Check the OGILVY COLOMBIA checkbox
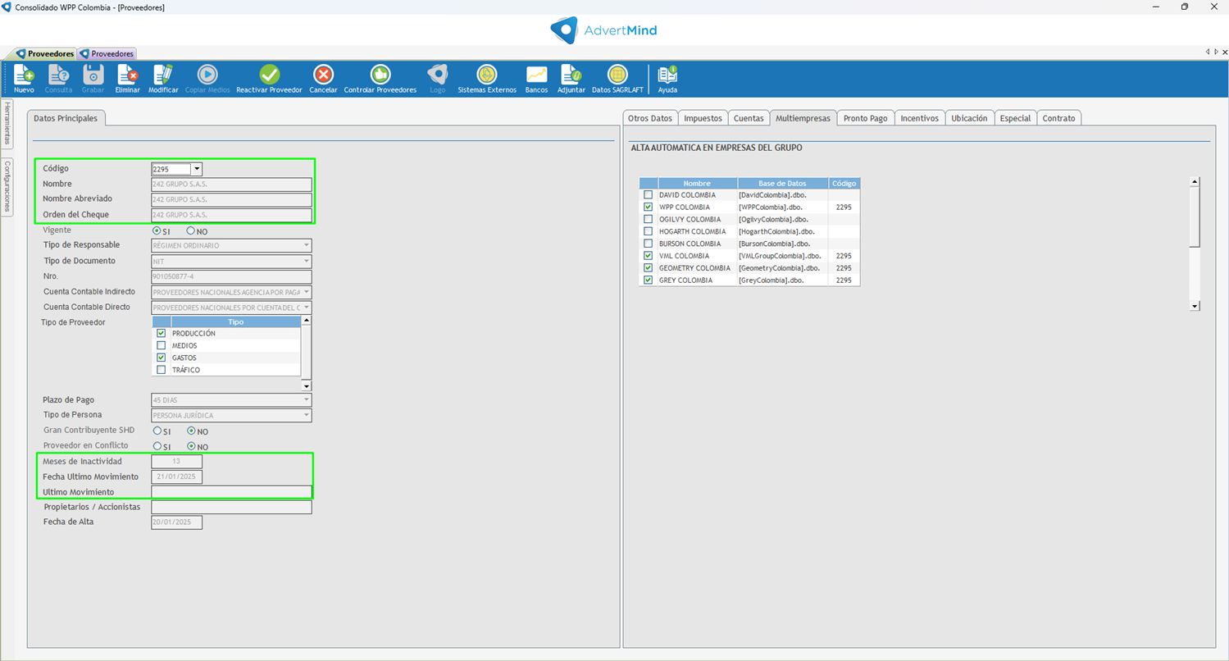The image size is (1229, 661). [x=649, y=220]
